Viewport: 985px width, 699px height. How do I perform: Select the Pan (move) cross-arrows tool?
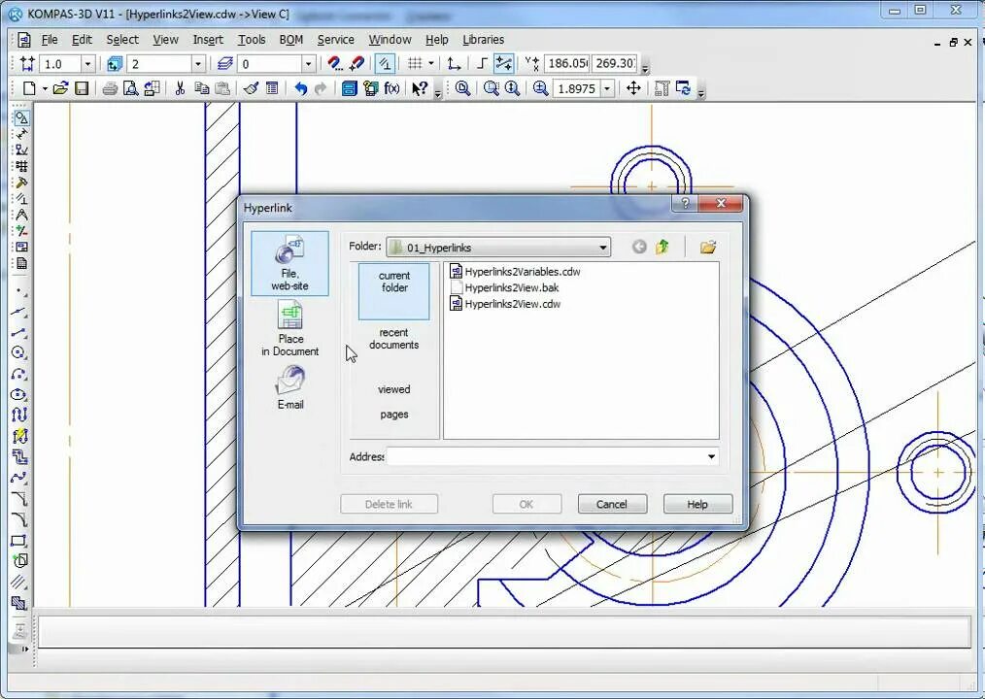click(x=633, y=88)
